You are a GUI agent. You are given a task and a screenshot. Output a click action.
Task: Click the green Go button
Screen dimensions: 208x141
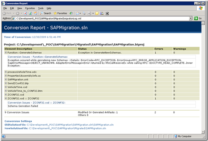coord(198,18)
